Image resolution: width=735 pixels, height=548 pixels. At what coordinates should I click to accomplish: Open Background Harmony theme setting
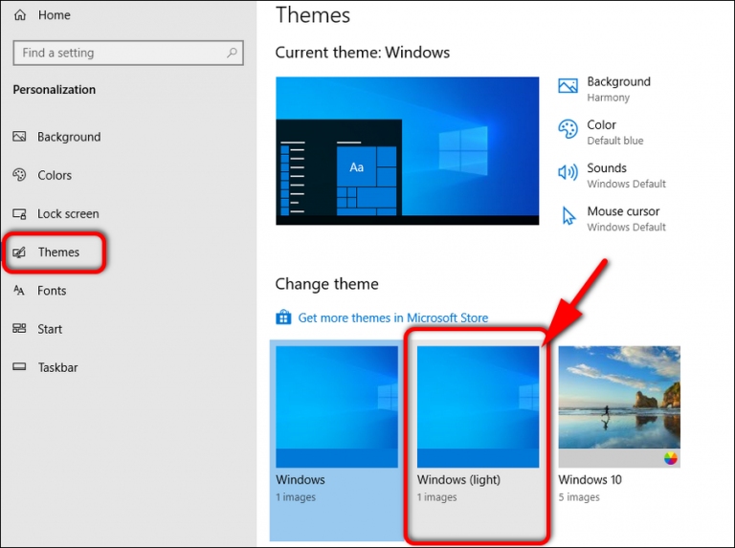coord(618,89)
